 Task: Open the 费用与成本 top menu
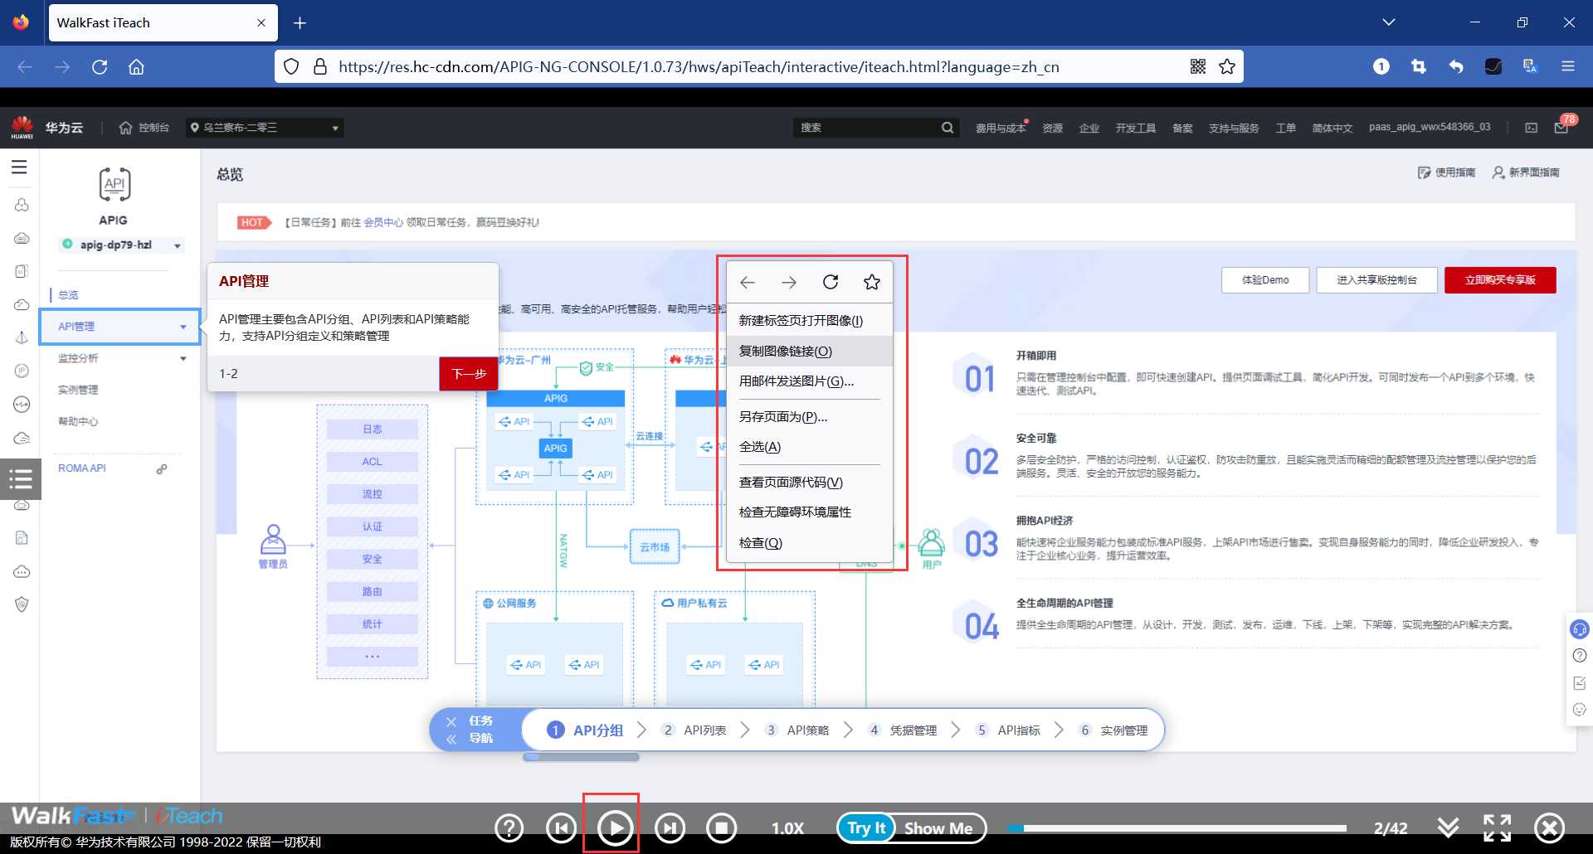point(1001,128)
